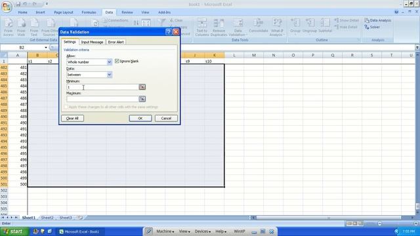
Task: Click the Windows start button
Action: 14,231
